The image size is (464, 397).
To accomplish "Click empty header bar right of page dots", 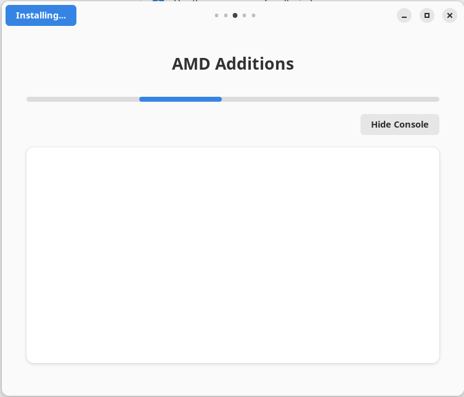I will pos(327,15).
